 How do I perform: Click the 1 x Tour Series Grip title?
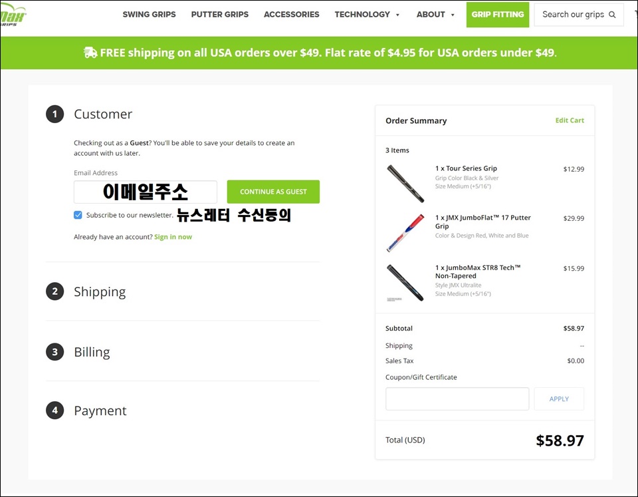point(467,168)
